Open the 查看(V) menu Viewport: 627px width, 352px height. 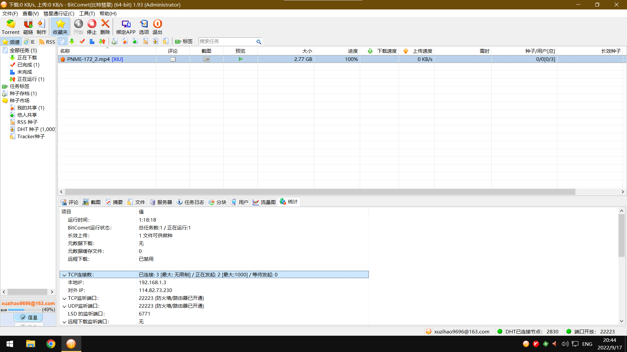tap(30, 13)
